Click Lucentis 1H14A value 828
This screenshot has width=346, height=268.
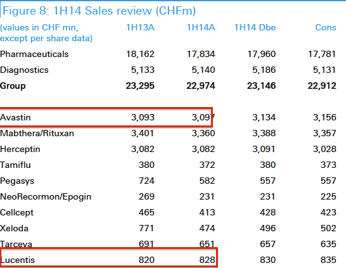[x=207, y=260]
